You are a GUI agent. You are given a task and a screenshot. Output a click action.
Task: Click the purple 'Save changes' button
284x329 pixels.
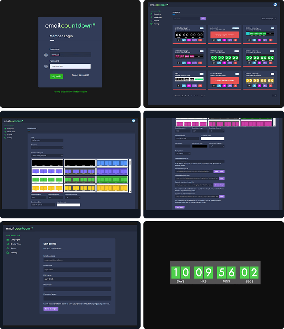[51, 309]
